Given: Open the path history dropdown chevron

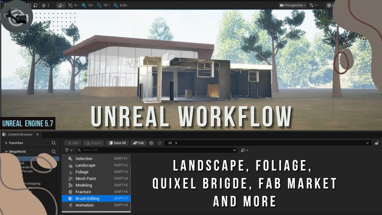Looking at the screenshot, I should [x=367, y=143].
